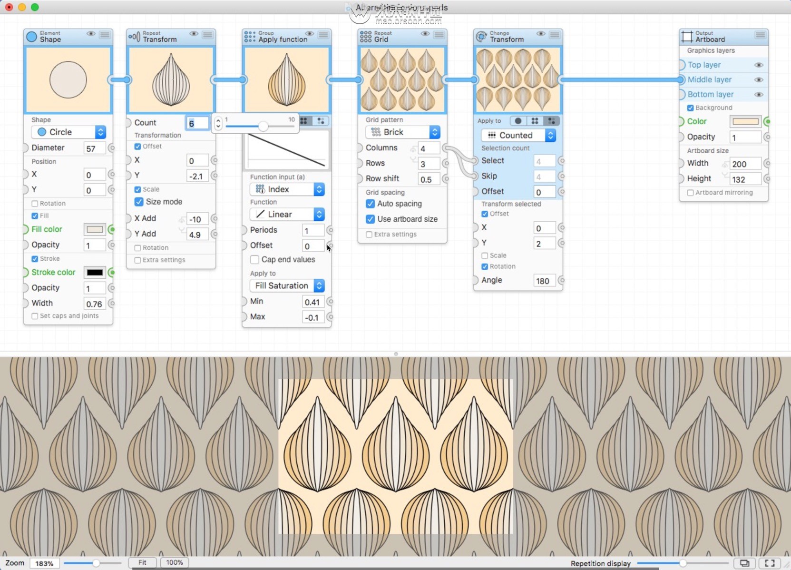
Task: Click the Artboard Color output connector
Action: point(767,122)
